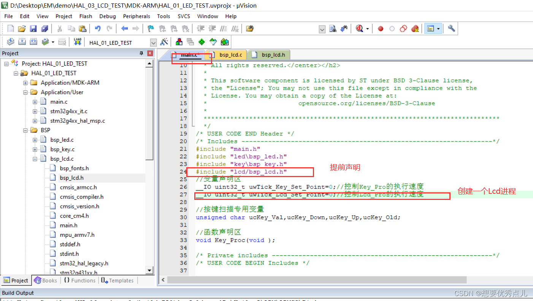Click the Kill All Breakpoints icon
Screen dimensions: 533x301
click(x=415, y=29)
